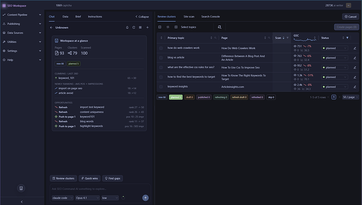Toggle the 'planned 5' status filter chip below table
Screen dimensions: 362x205
click(176, 97)
